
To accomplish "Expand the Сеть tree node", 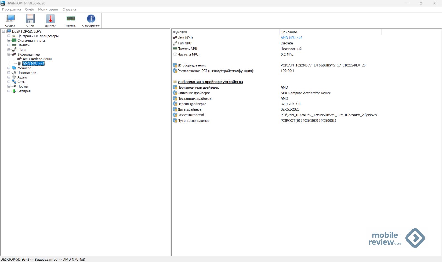I will click(9, 82).
